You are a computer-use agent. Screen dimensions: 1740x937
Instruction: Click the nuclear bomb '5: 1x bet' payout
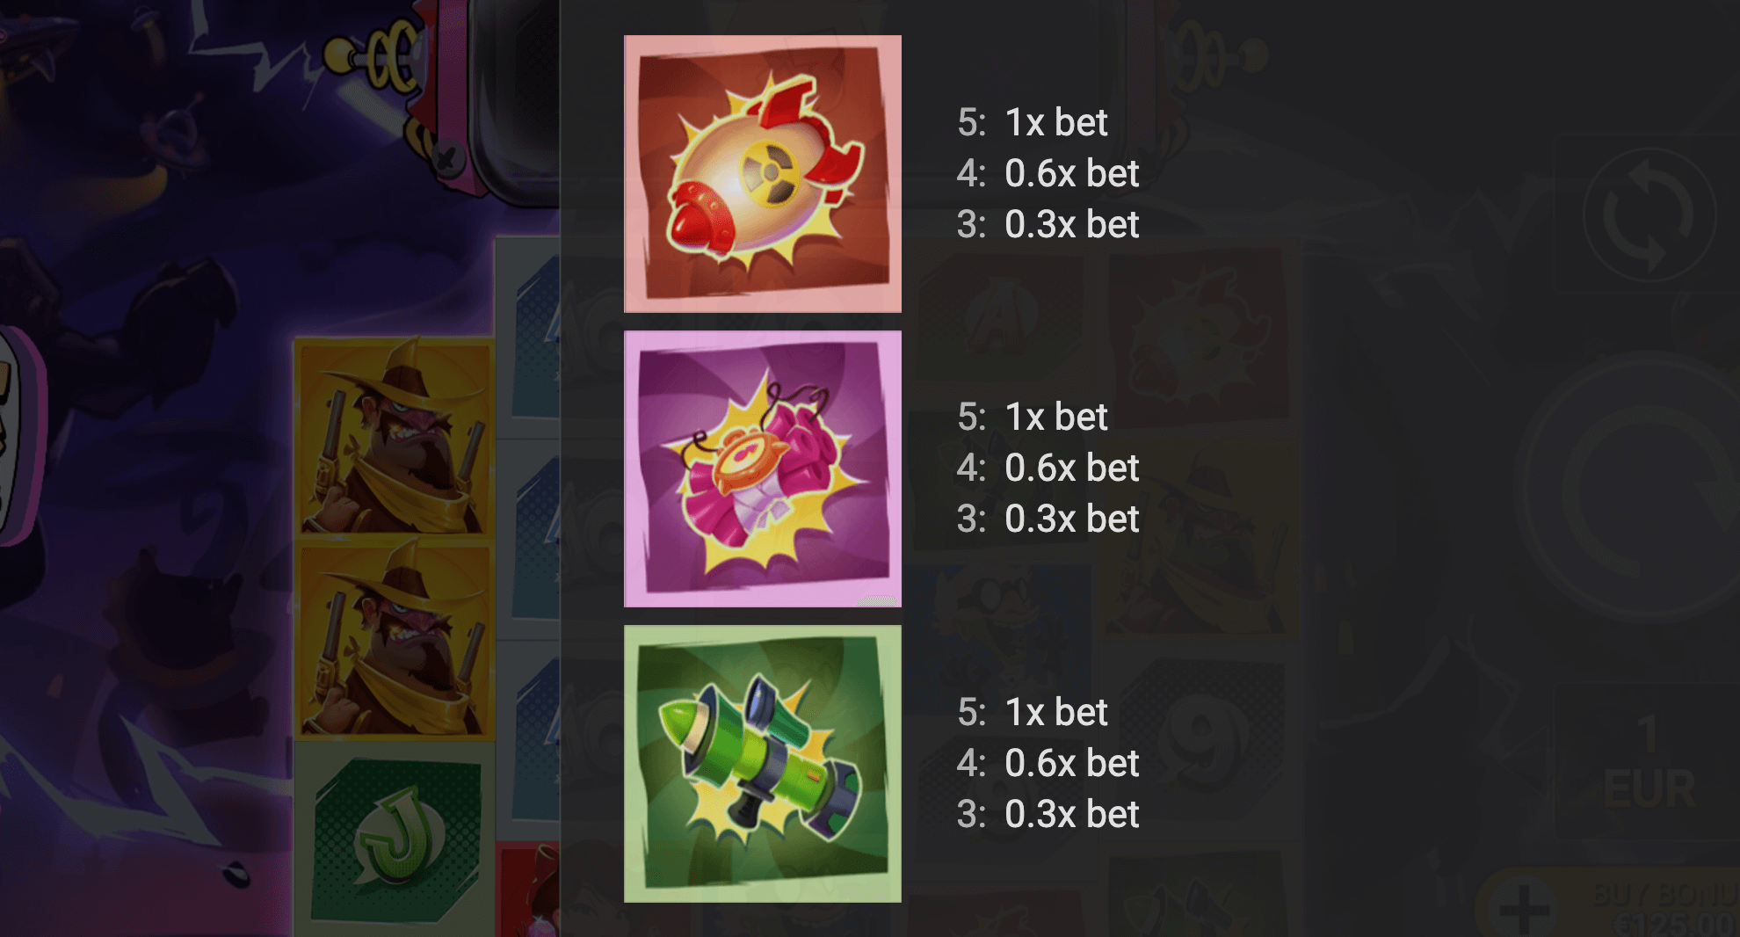1032,122
